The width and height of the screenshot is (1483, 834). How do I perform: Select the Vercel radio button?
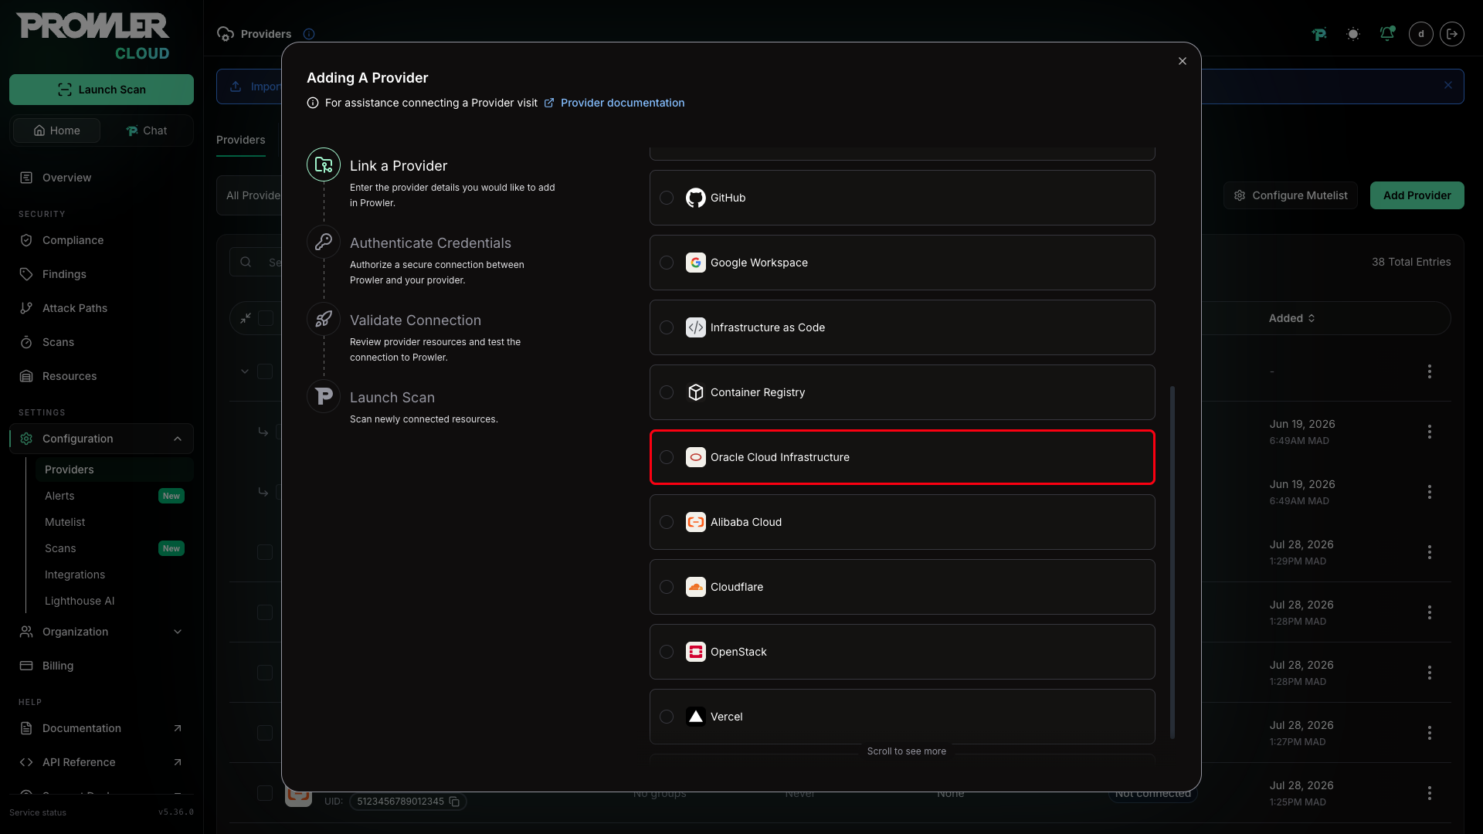(667, 717)
